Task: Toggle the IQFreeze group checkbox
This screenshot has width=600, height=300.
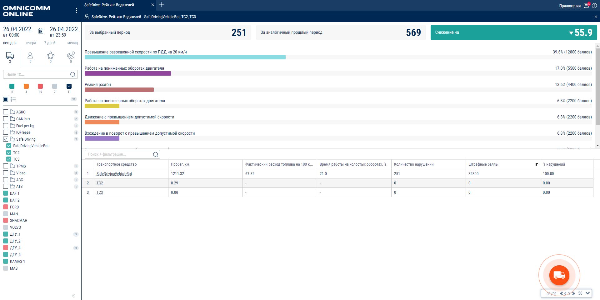Action: click(6, 132)
